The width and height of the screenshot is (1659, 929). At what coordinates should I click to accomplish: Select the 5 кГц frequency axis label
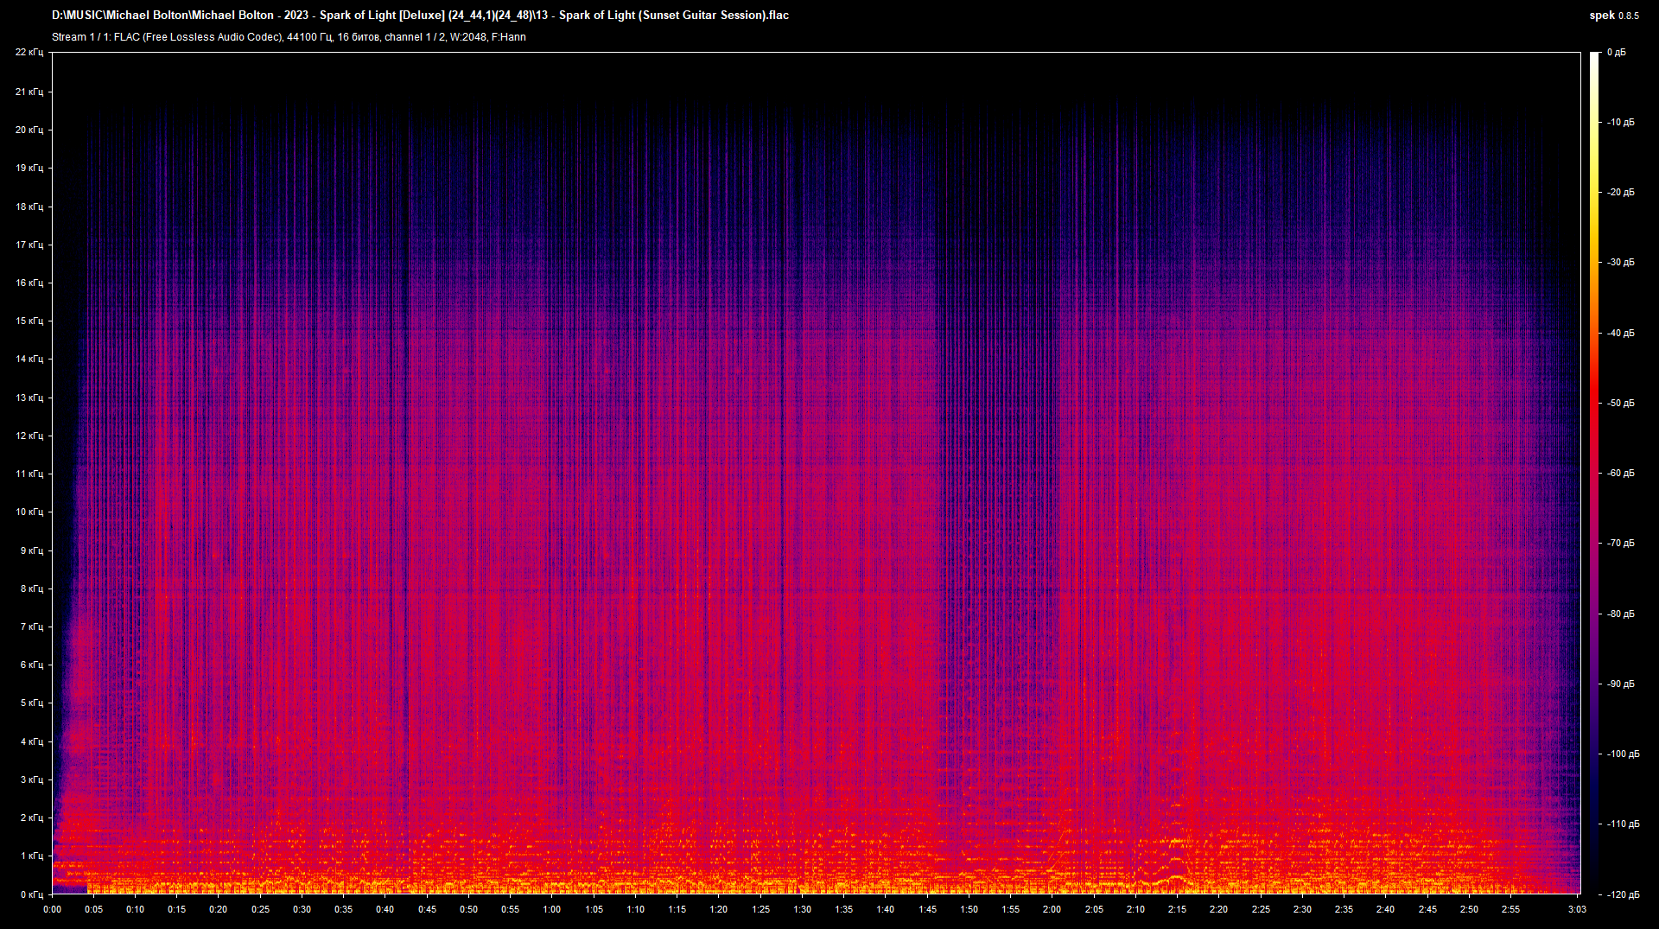[x=31, y=703]
